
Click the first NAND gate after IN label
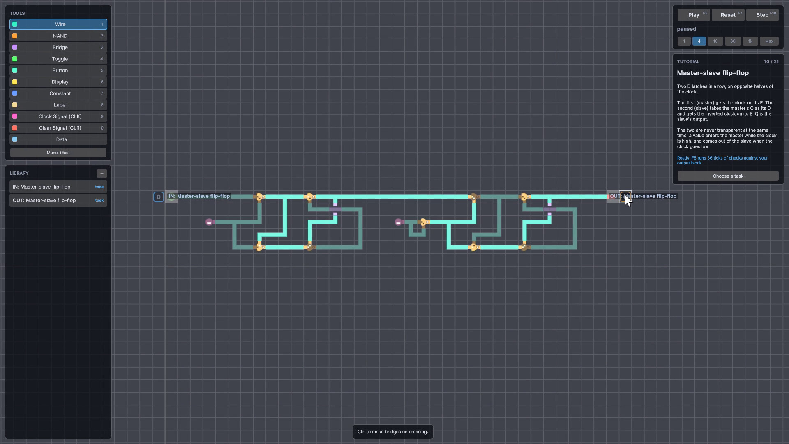point(260,197)
